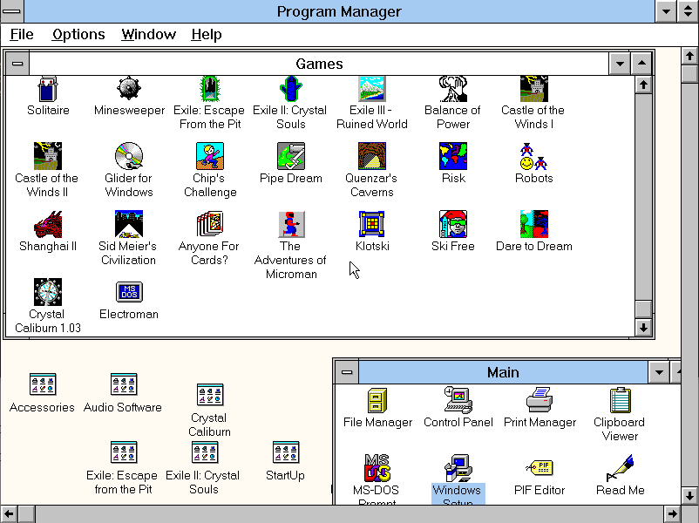Select the Print Manager icon
The height and width of the screenshot is (523, 699).
[x=540, y=400]
